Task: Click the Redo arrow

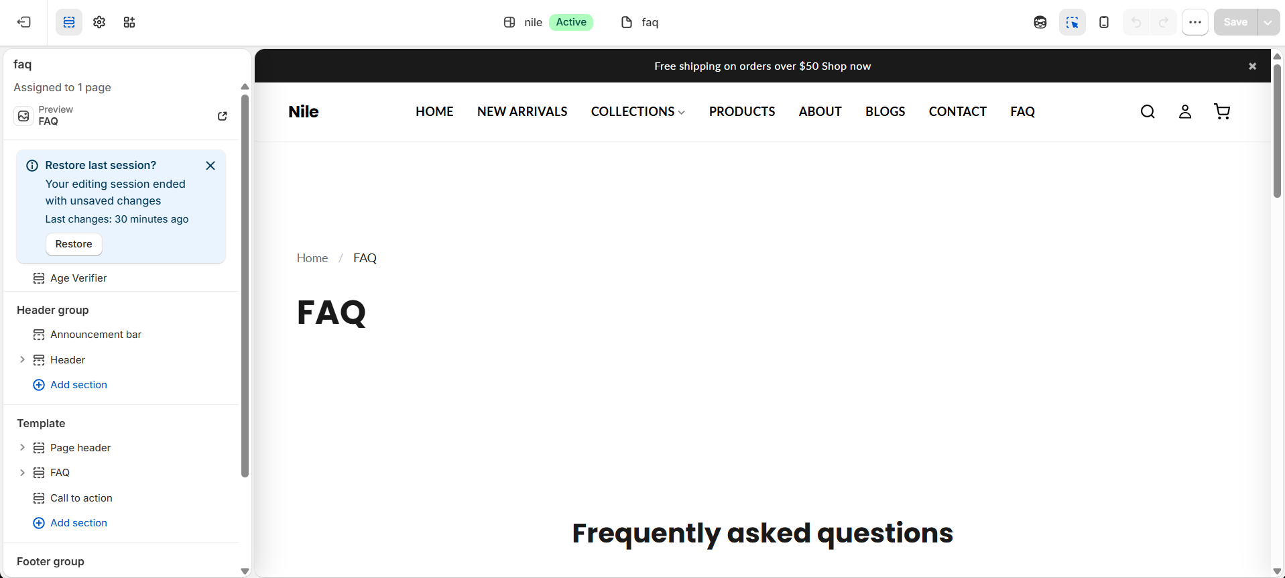Action: [x=1164, y=22]
